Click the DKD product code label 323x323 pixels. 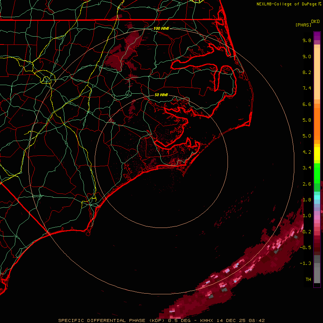coord(315,22)
